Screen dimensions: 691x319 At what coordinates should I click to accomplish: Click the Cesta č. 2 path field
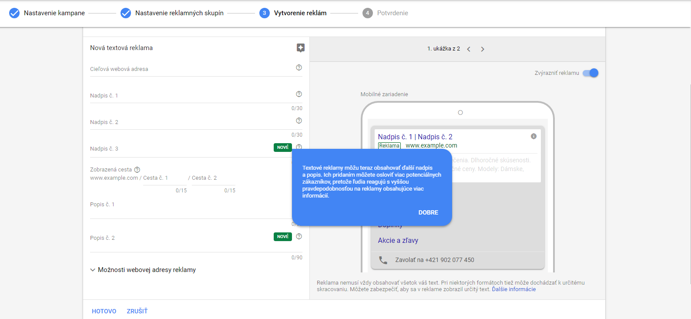[214, 178]
